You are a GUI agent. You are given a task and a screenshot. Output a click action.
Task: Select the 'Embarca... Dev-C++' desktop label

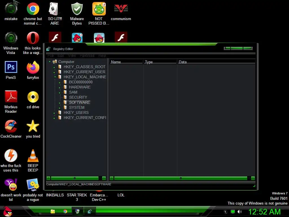[99, 197]
